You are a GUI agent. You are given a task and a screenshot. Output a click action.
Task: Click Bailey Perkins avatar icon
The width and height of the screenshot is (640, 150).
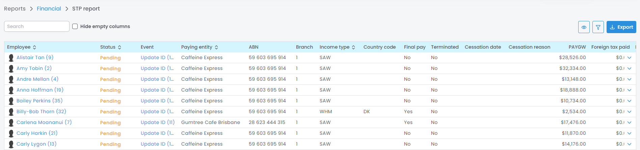tap(11, 101)
